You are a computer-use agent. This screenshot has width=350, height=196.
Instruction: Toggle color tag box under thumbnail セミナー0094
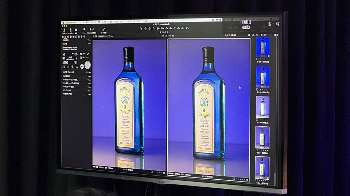[x=257, y=89]
